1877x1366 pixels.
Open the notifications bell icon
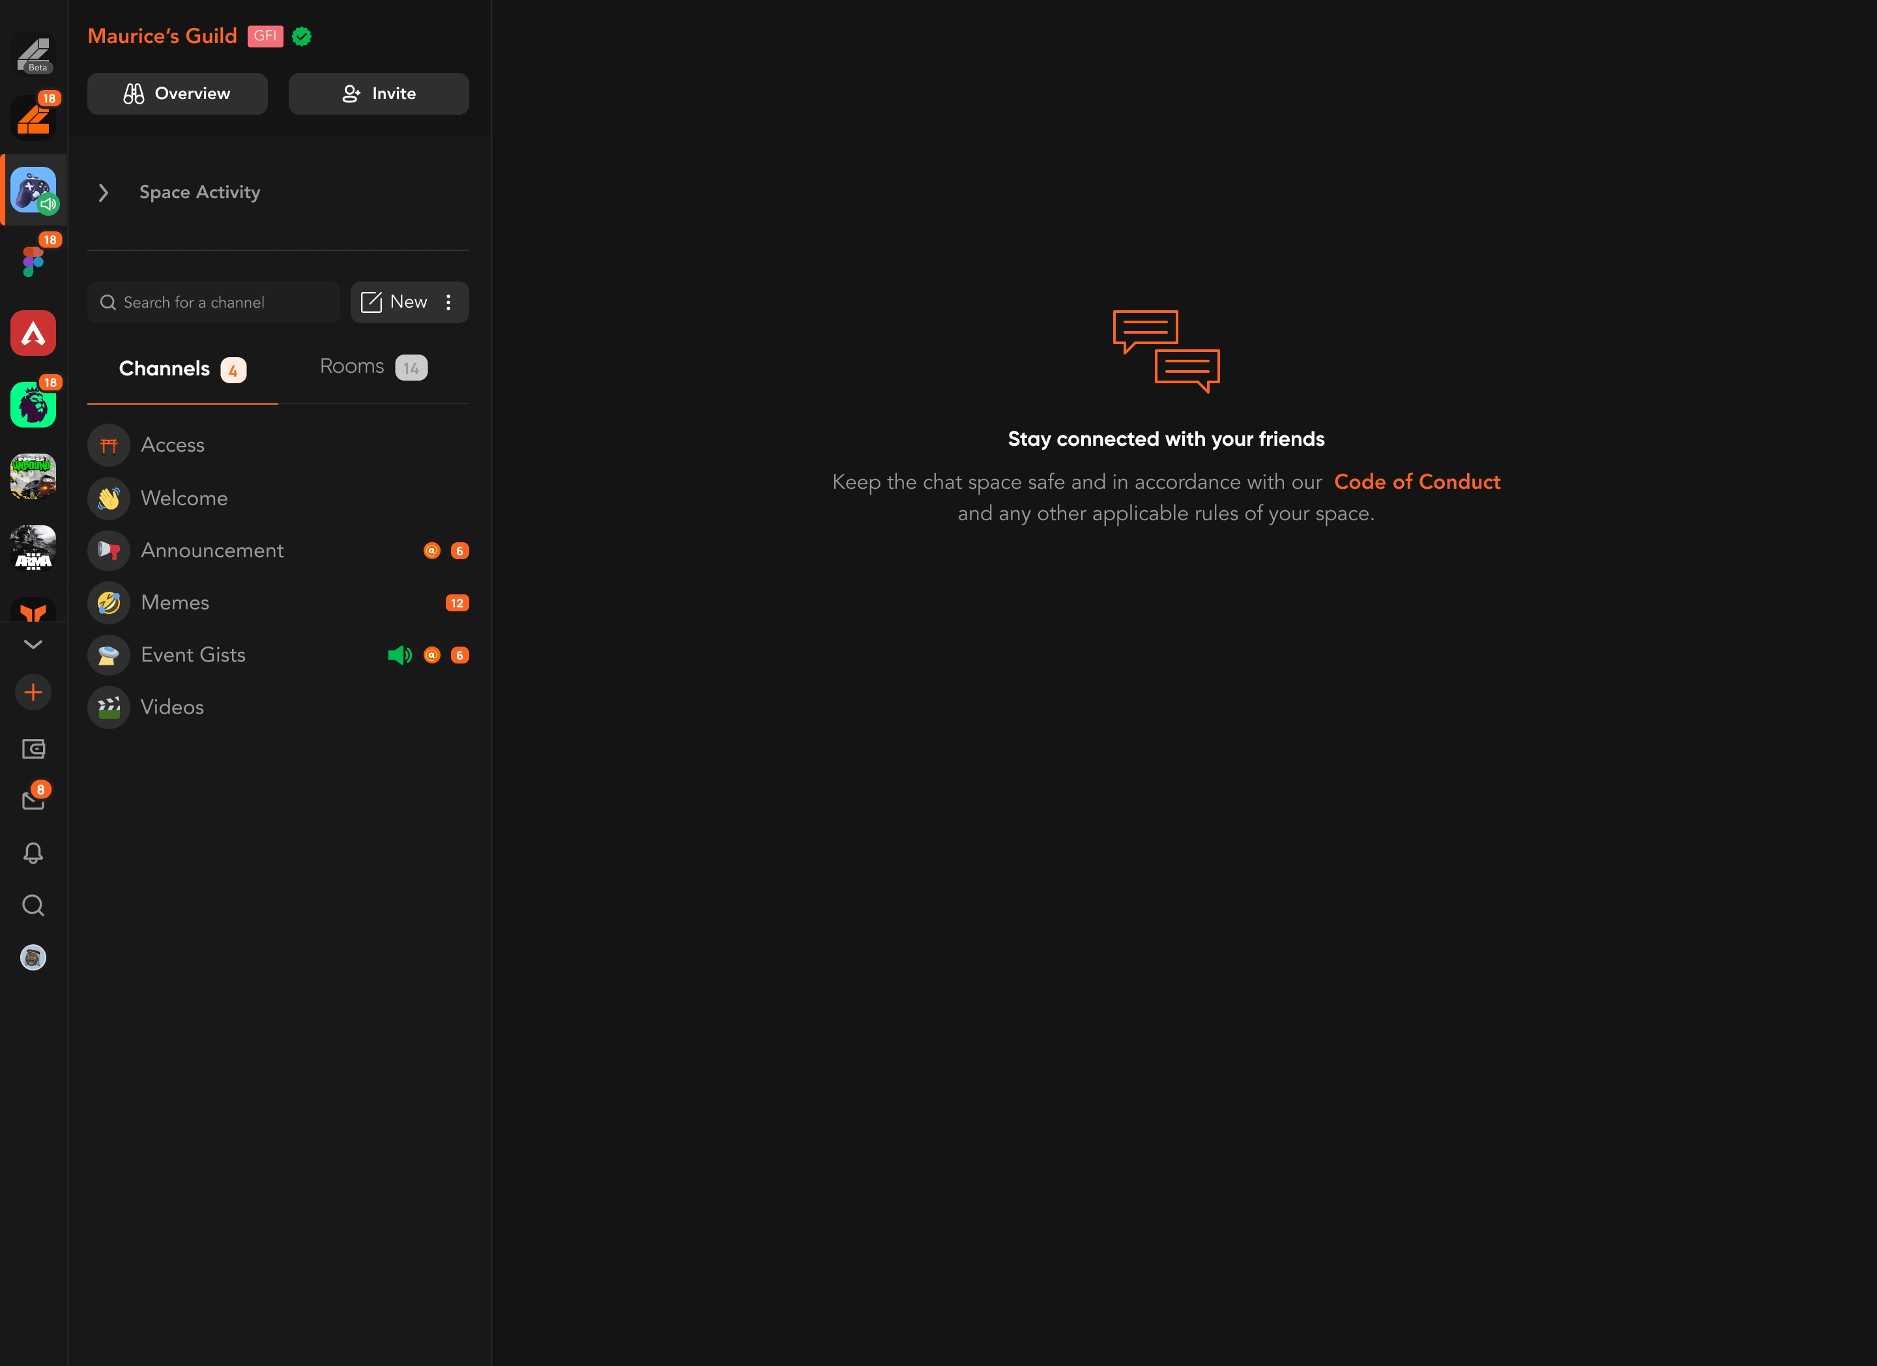tap(33, 853)
